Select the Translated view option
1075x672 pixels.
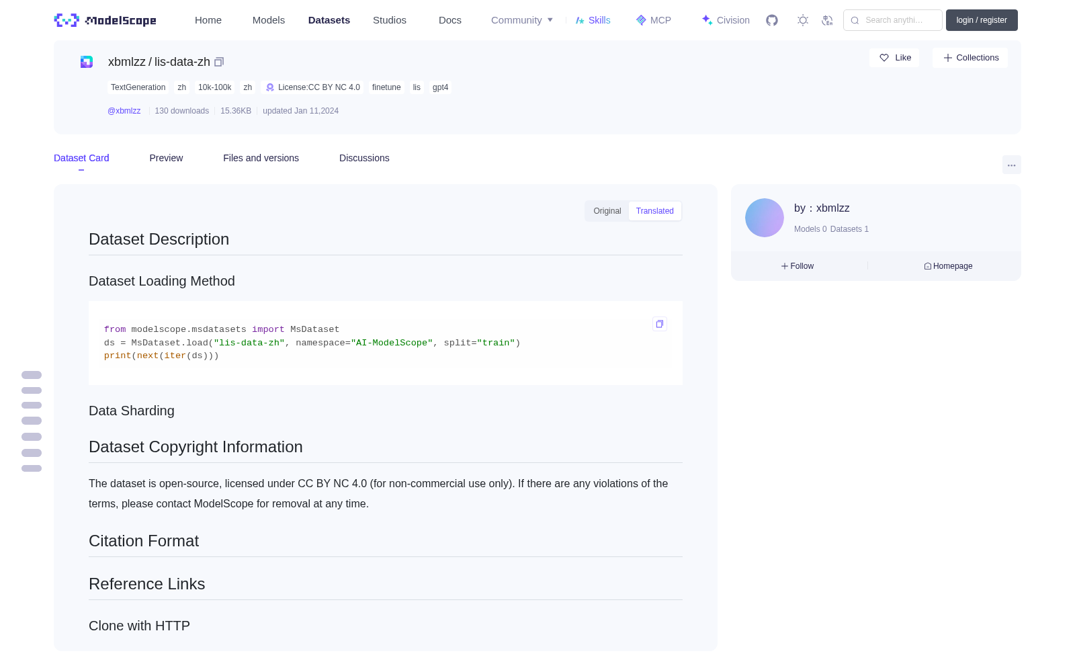tap(655, 211)
